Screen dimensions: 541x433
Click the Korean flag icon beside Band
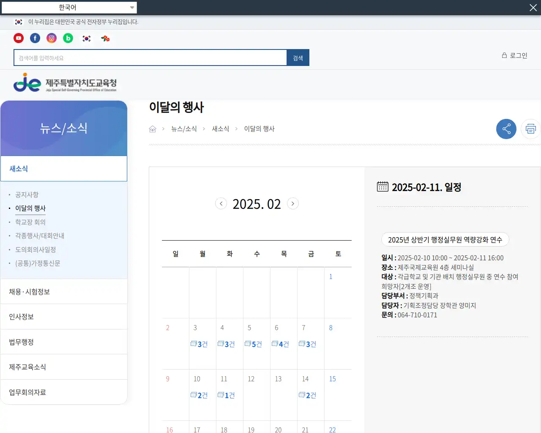click(87, 38)
